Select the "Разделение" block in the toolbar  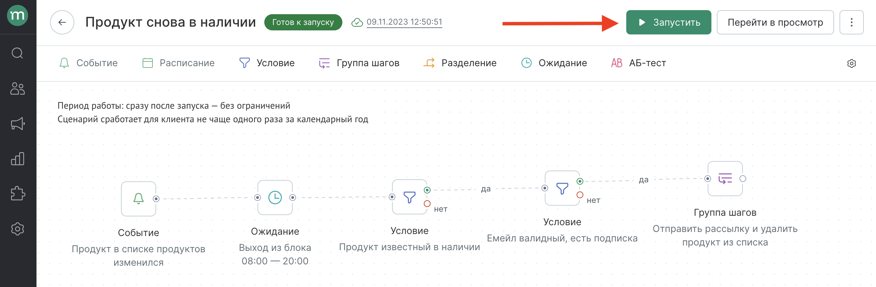(460, 63)
